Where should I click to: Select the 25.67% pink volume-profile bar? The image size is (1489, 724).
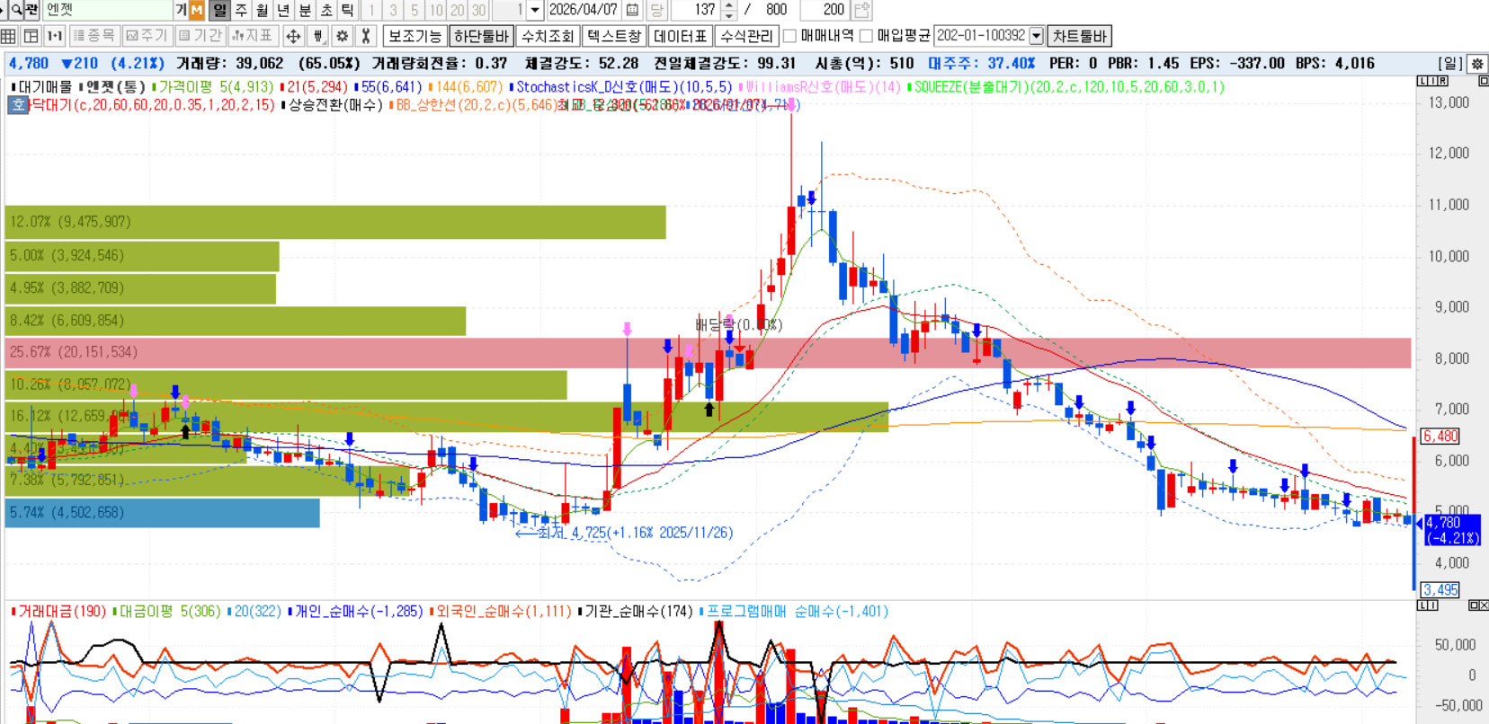point(708,353)
